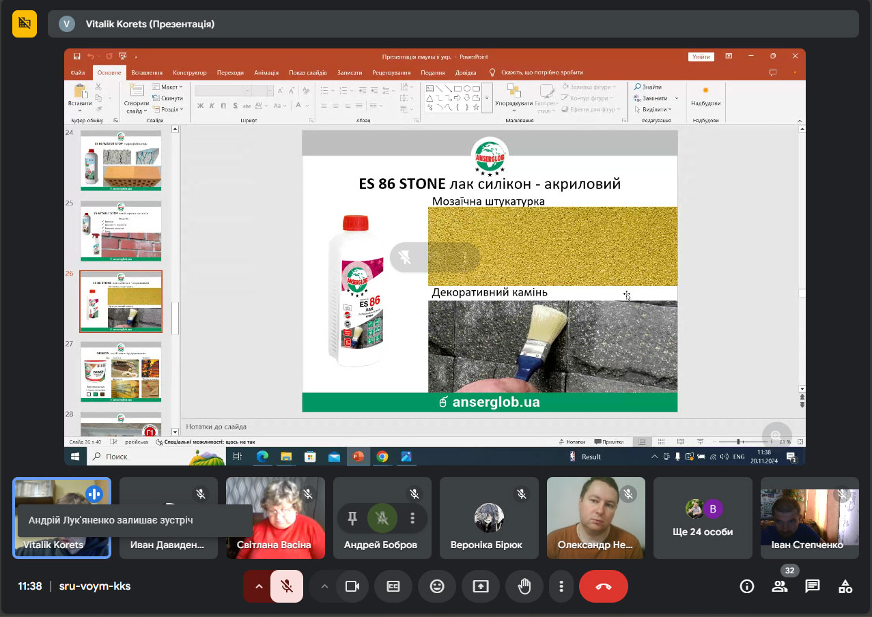Toggle the camera button in Meet
This screenshot has width=872, height=617.
click(x=352, y=586)
